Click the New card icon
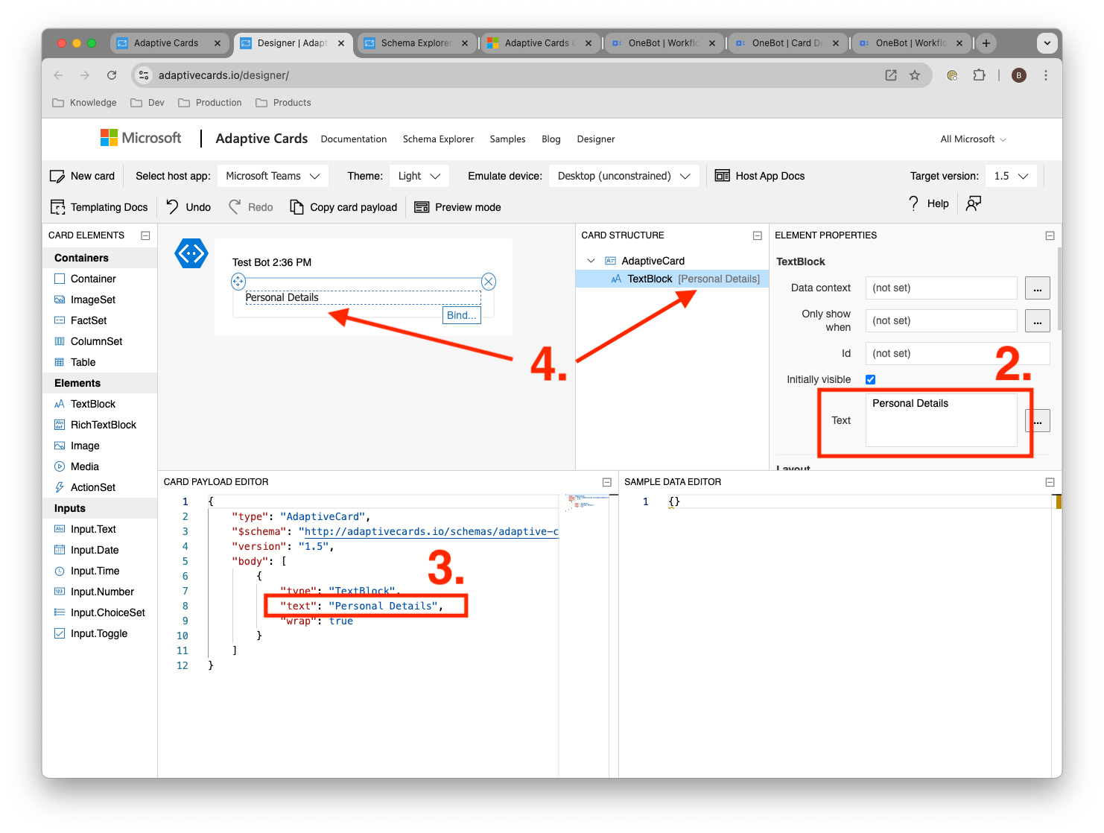 coord(57,177)
